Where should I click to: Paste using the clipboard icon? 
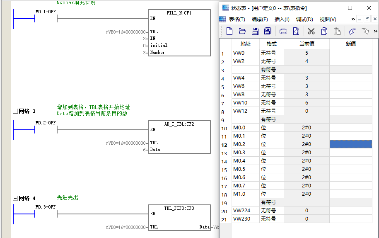tap(337, 31)
